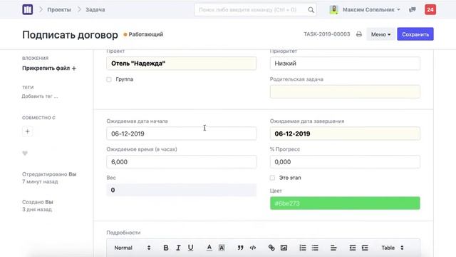Click Прикрепить файл link

click(46, 69)
